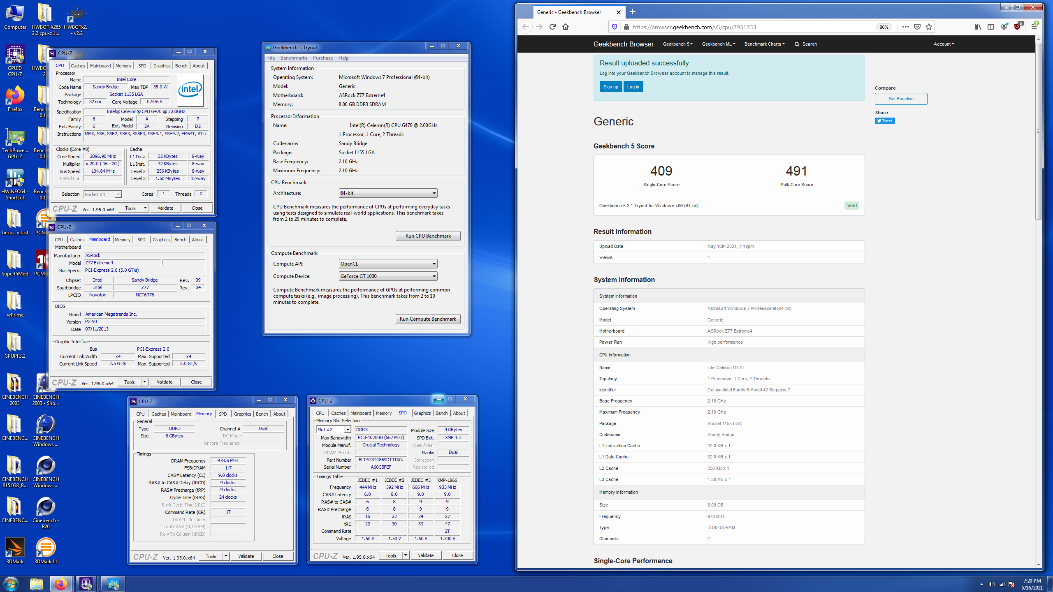Viewport: 1053px width, 592px height.
Task: Open Socket #1 selection dropdown
Action: pos(102,194)
